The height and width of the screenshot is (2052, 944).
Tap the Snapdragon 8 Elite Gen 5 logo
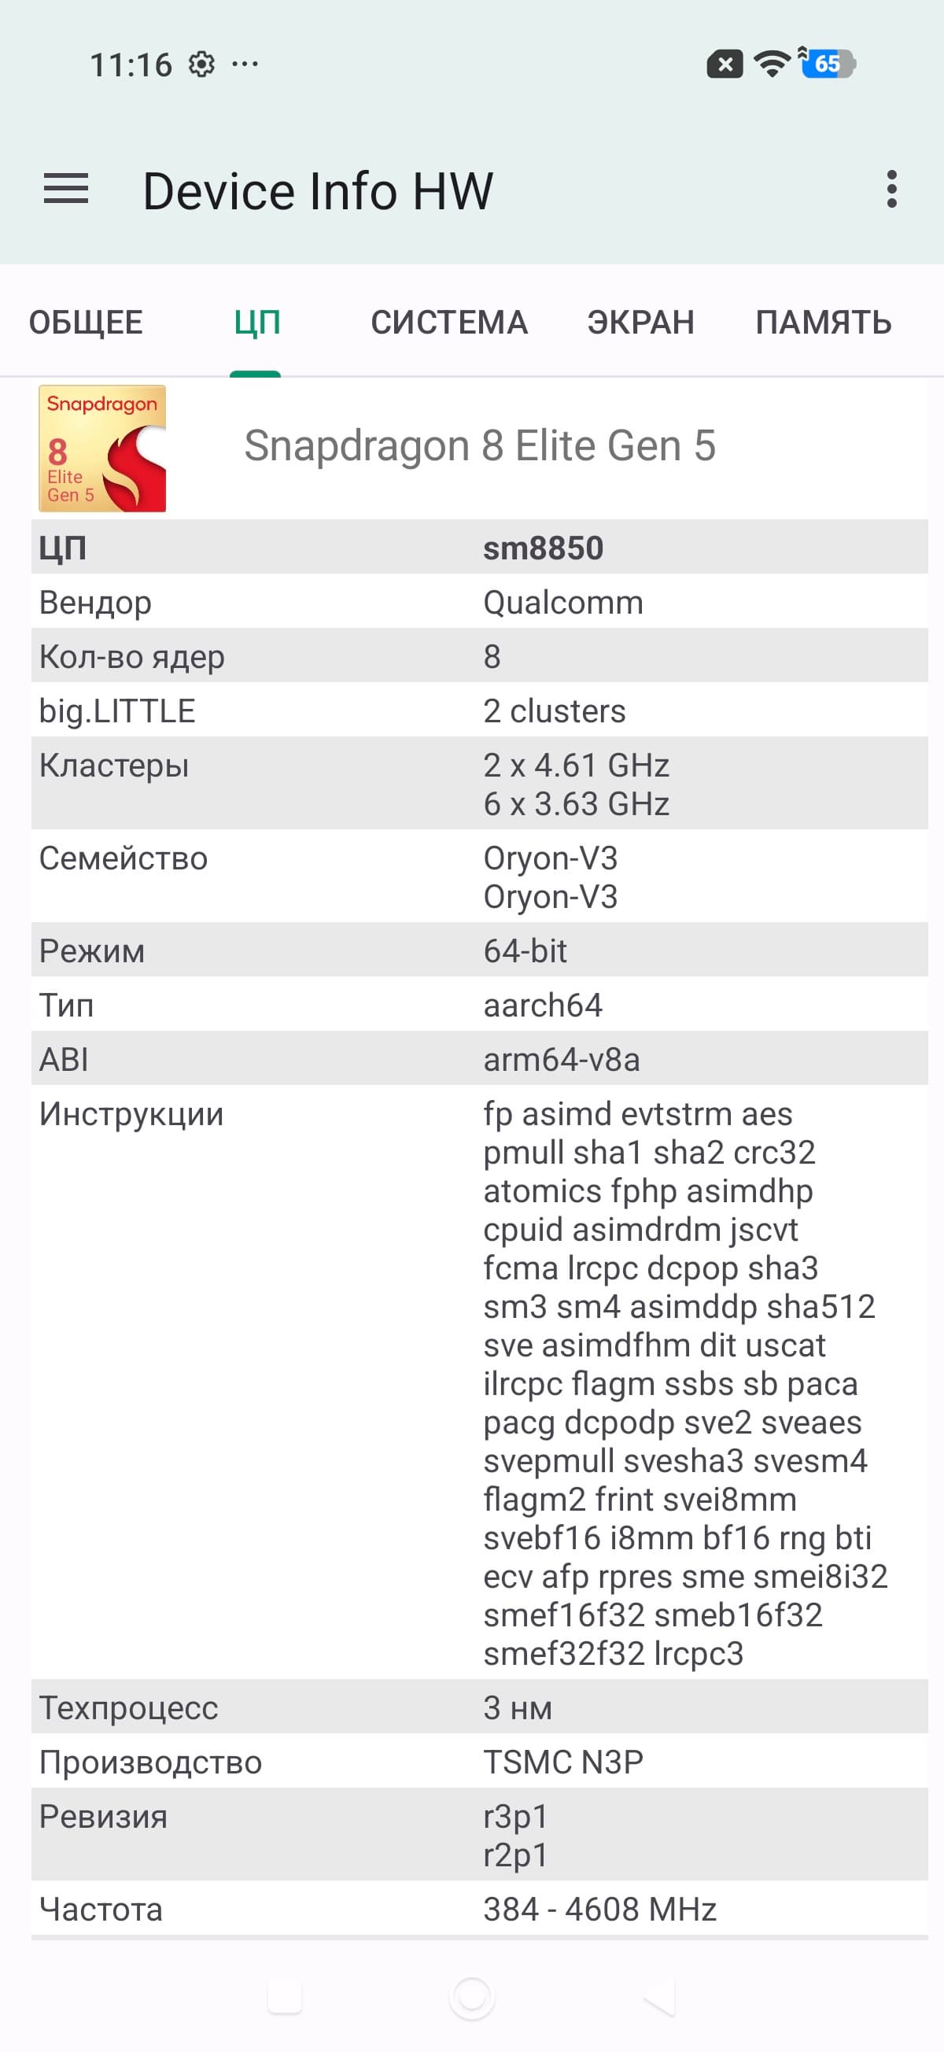[x=103, y=448]
